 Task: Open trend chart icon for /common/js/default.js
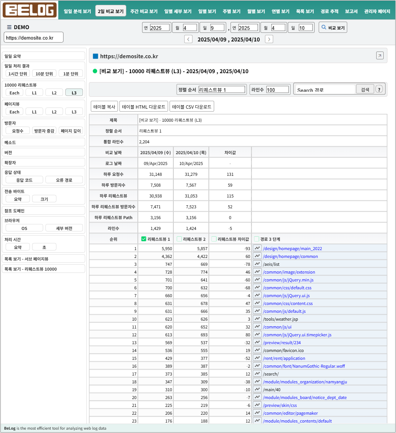[257, 311]
